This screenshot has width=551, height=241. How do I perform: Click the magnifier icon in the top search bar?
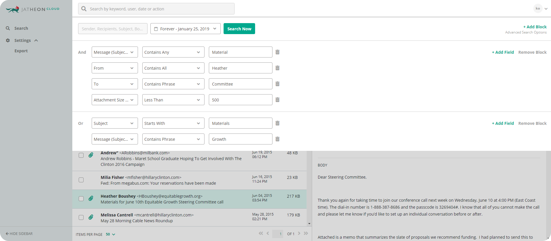(84, 9)
